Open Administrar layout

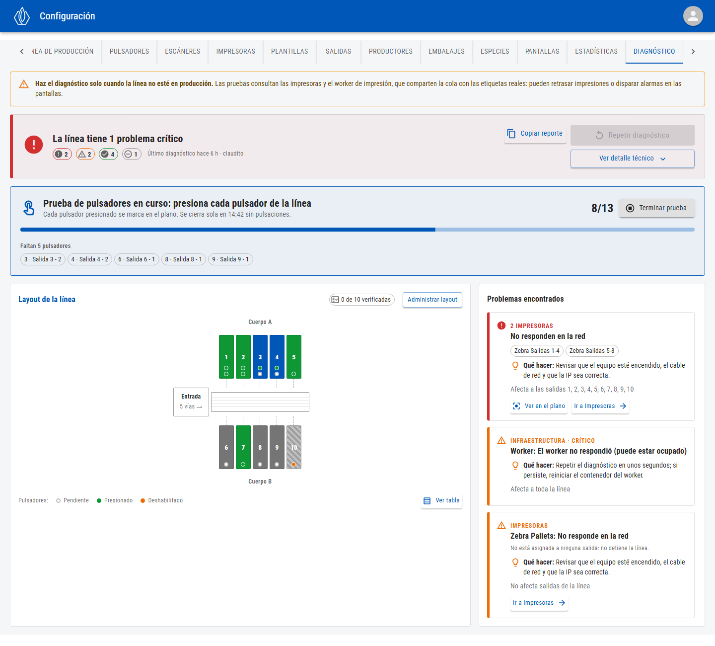point(432,300)
